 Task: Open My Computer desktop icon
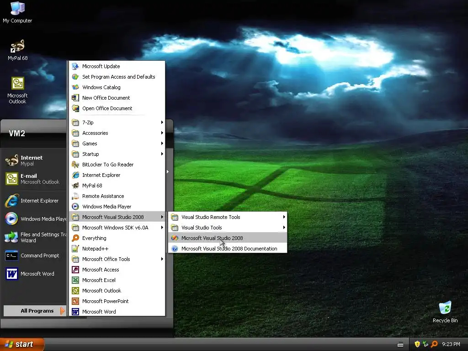pyautogui.click(x=17, y=12)
